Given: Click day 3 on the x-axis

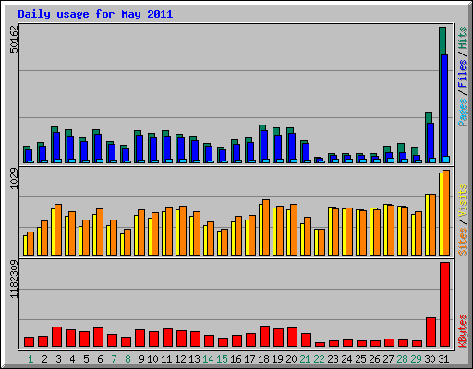Looking at the screenshot, I should (x=58, y=359).
